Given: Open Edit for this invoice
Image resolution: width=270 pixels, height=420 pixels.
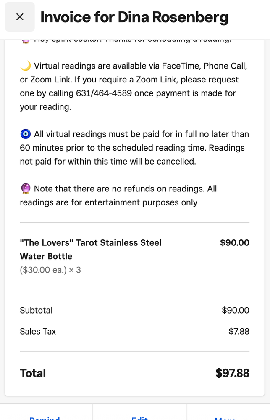Looking at the screenshot, I should point(139,417).
